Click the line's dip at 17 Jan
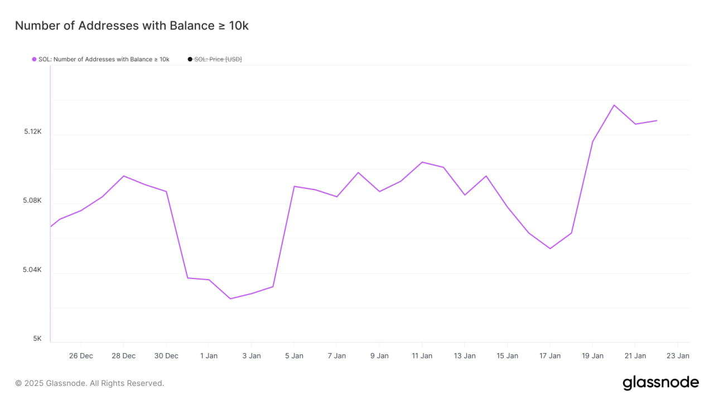 [550, 248]
